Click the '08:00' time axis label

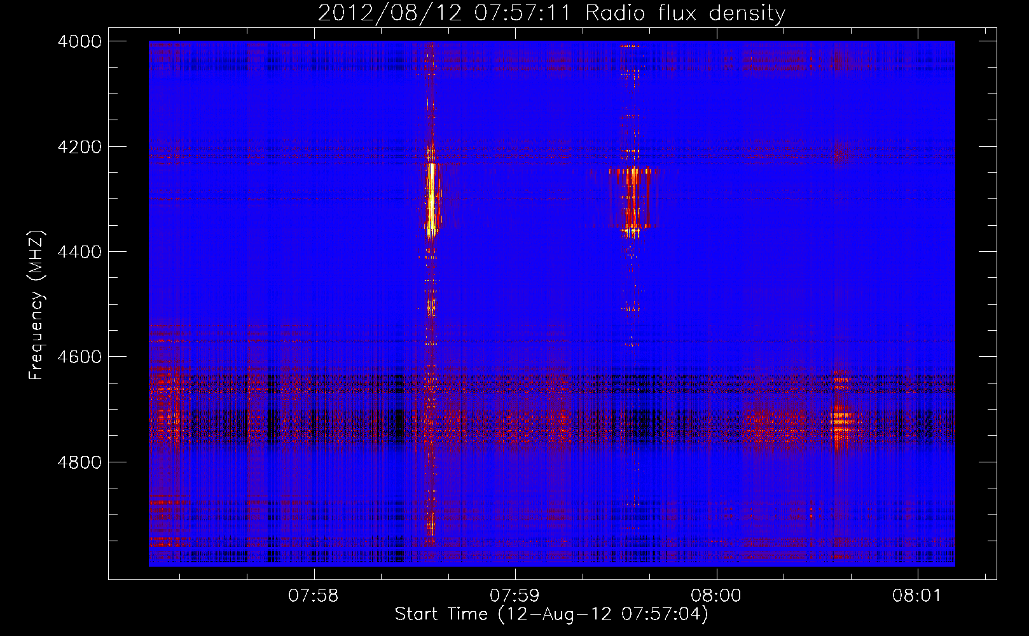pos(716,595)
